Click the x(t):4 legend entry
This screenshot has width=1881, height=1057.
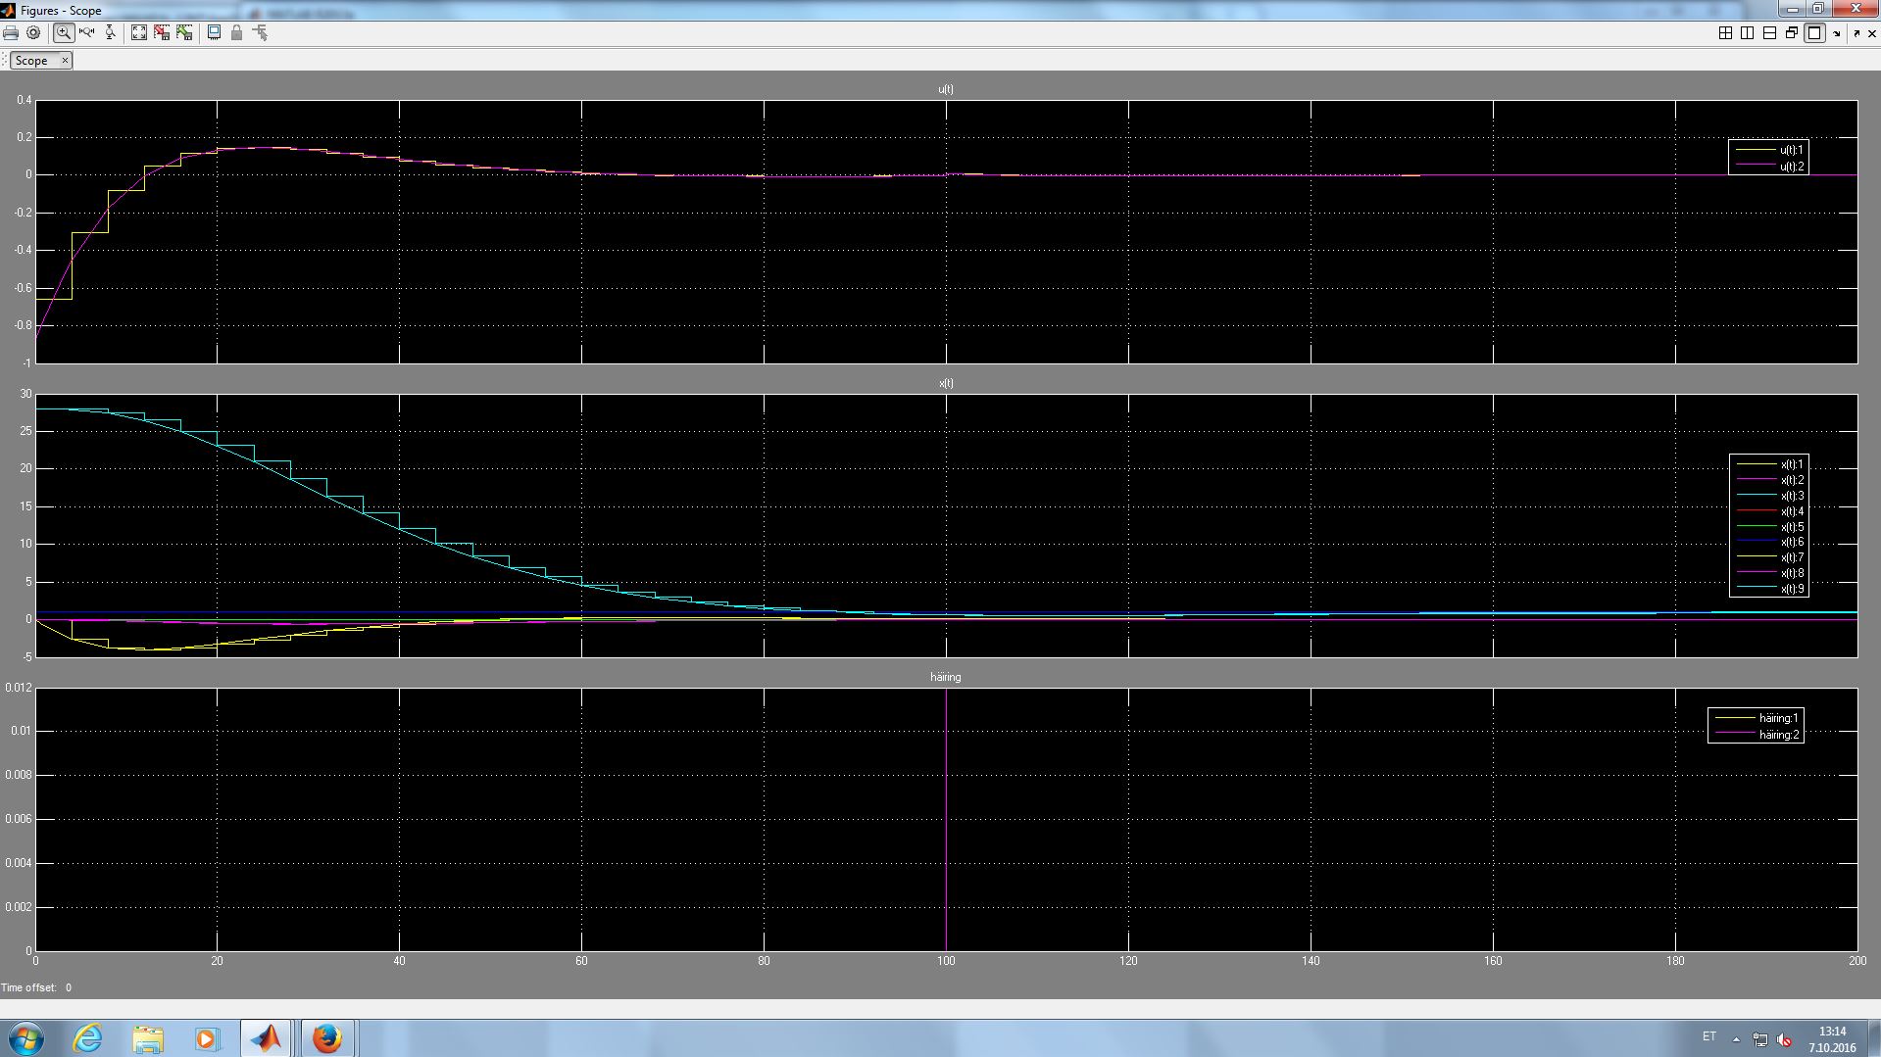[x=1768, y=511]
